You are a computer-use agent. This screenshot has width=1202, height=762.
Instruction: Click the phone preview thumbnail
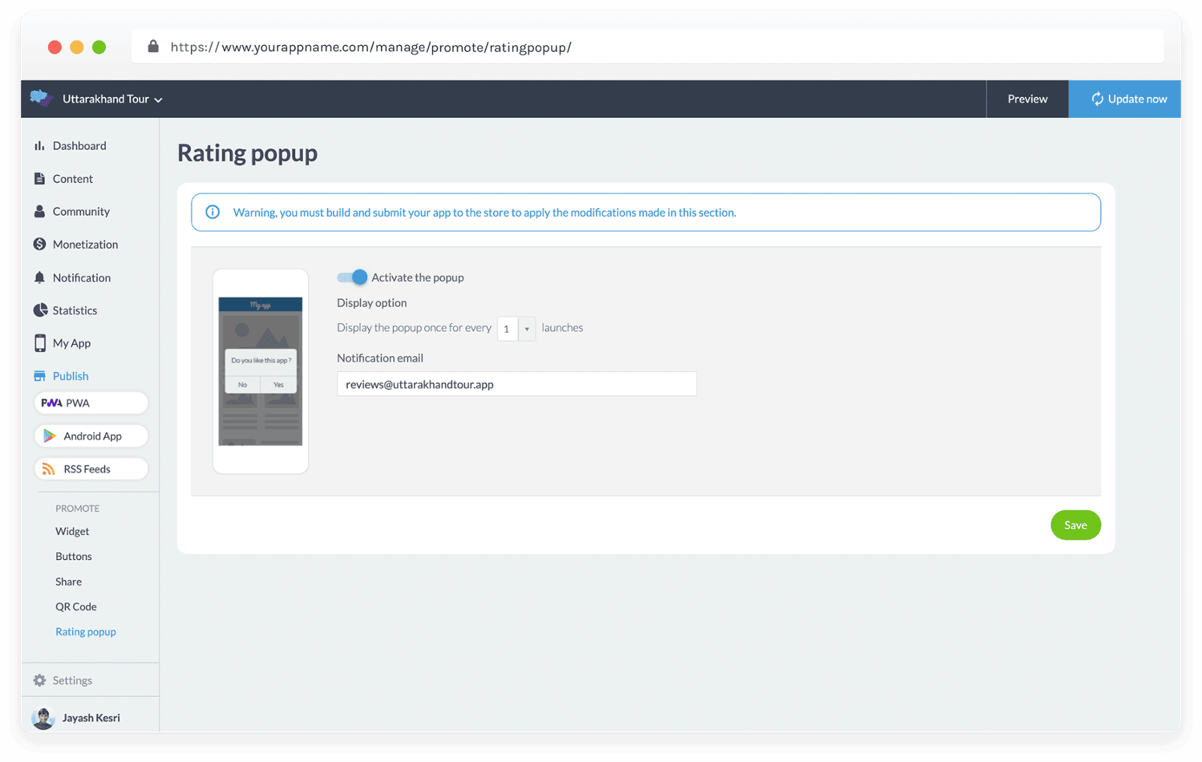260,371
